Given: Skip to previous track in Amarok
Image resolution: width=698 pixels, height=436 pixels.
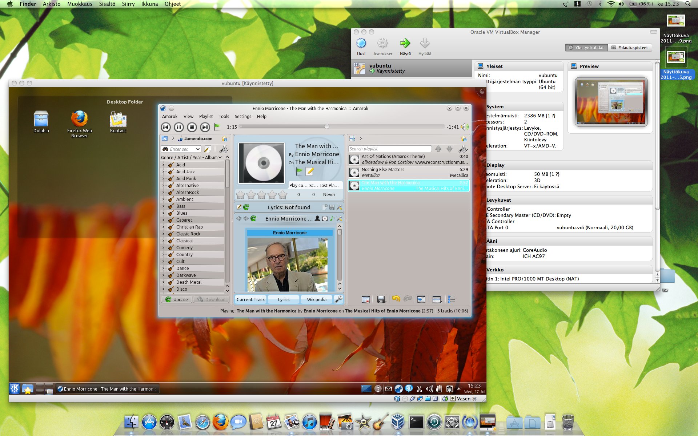Looking at the screenshot, I should pyautogui.click(x=166, y=127).
